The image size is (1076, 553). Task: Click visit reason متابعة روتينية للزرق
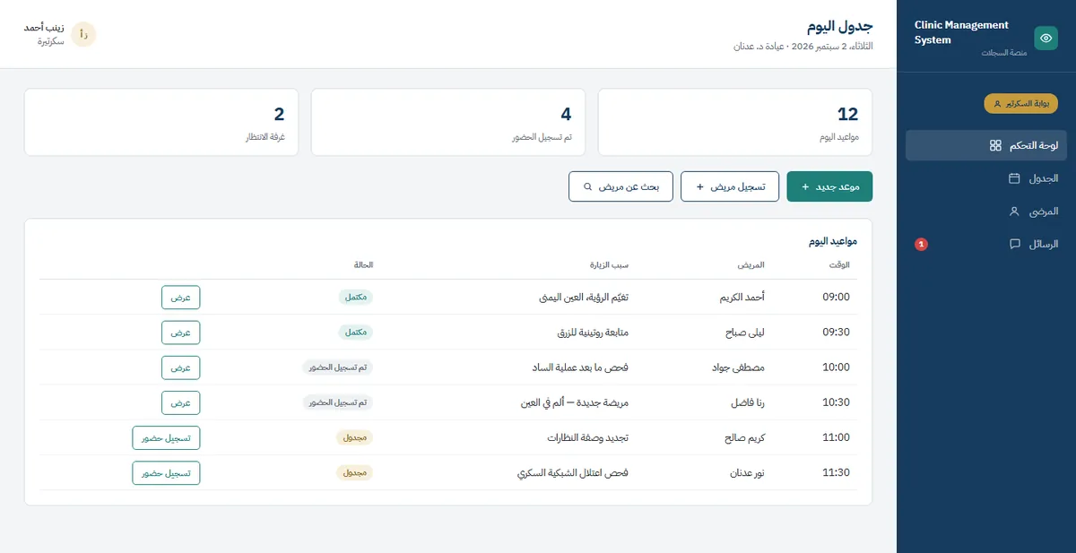(593, 333)
